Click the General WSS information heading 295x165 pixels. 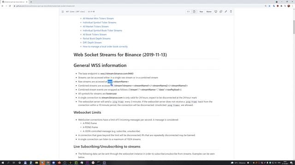[x=100, y=66]
